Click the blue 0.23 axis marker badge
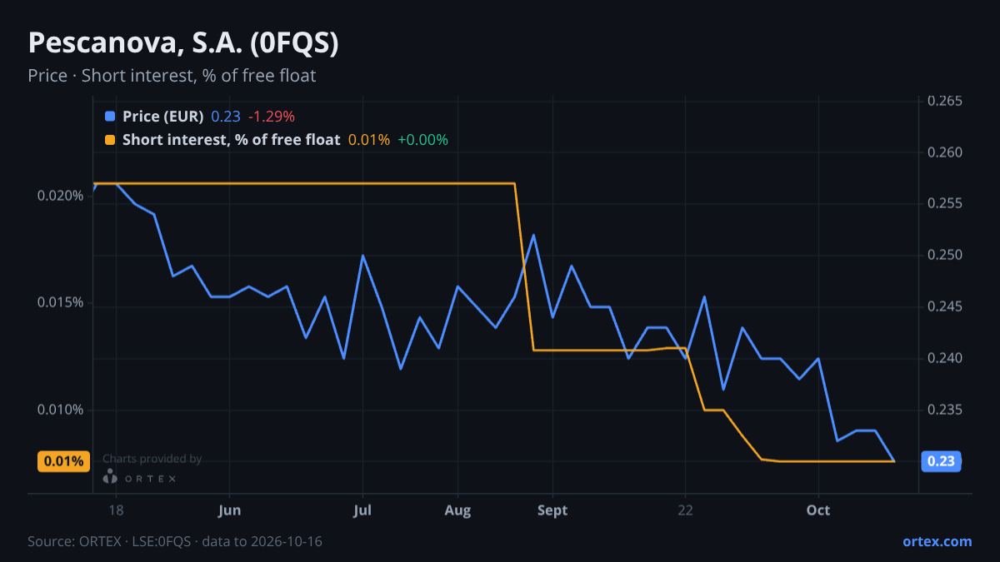Image resolution: width=1000 pixels, height=562 pixels. click(941, 461)
